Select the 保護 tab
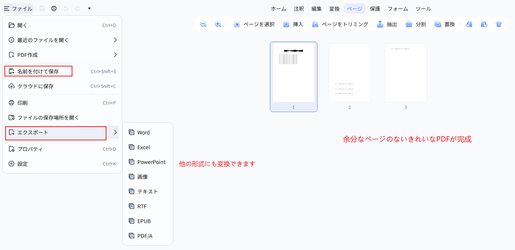The height and width of the screenshot is (250, 515). 375,8
